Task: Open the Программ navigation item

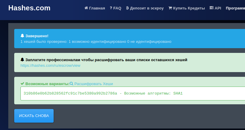Action: coord(236,8)
